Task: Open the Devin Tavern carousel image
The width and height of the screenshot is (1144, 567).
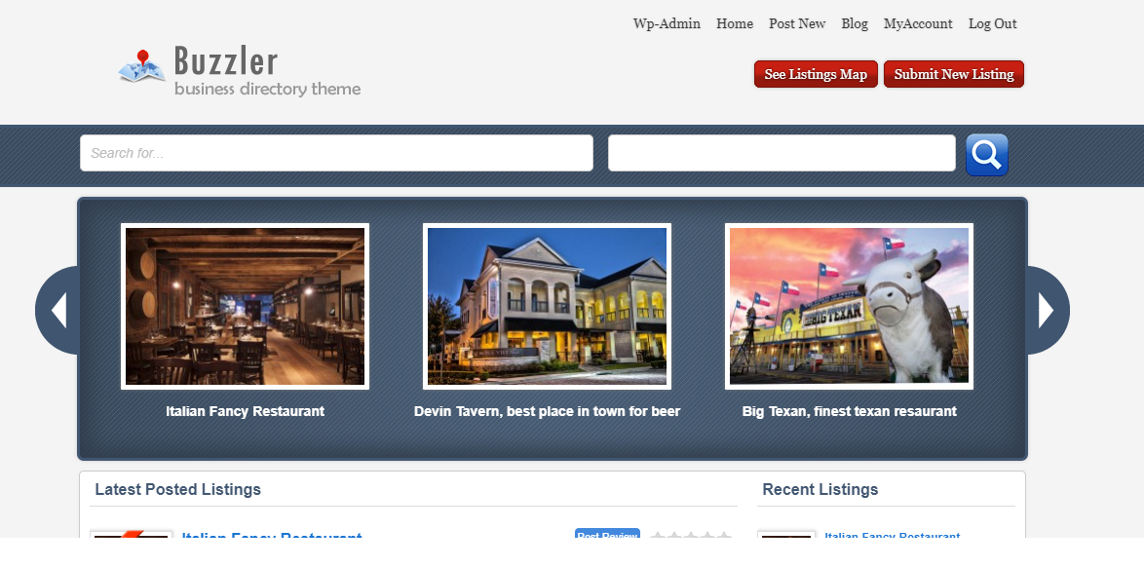Action: point(547,304)
